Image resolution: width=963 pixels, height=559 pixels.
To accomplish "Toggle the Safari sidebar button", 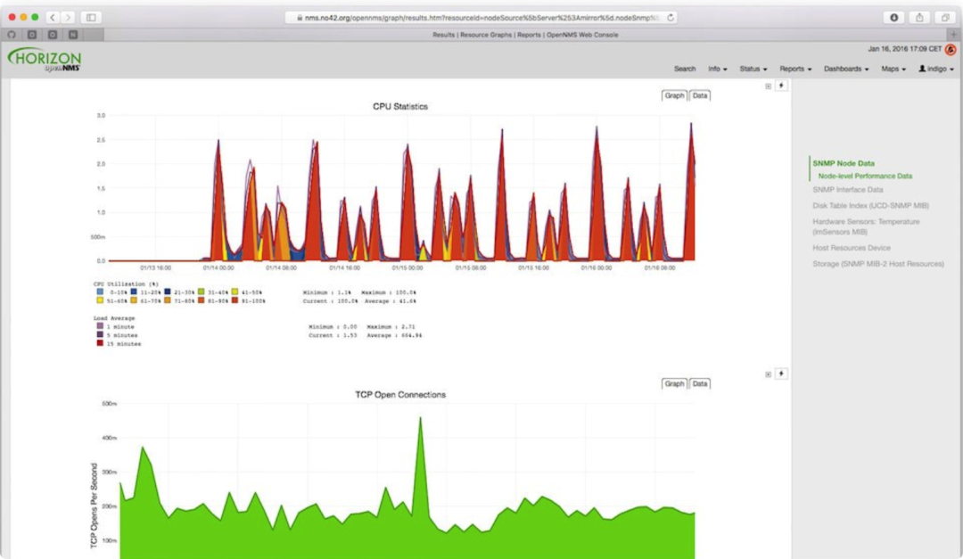I will (x=91, y=17).
